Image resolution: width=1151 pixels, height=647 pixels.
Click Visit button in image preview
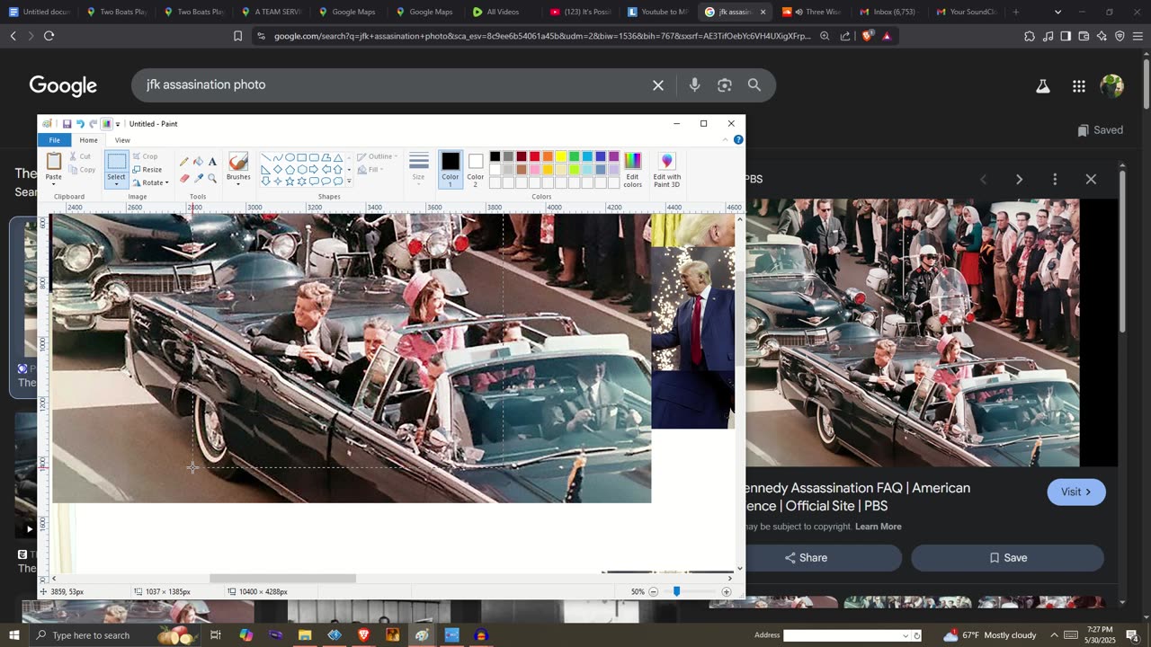click(x=1076, y=492)
